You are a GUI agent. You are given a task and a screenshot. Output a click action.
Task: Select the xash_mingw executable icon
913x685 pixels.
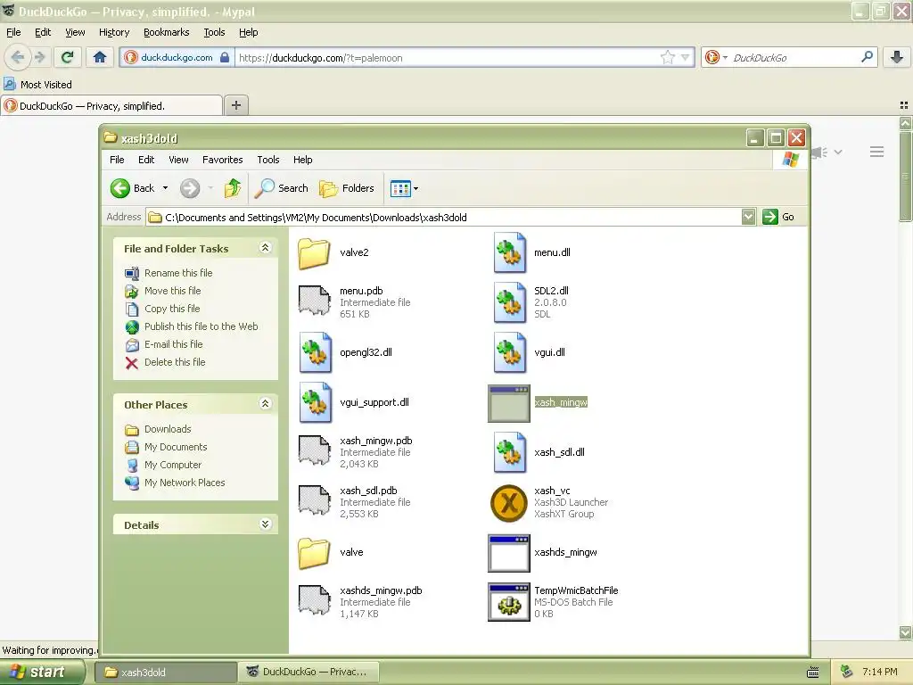point(509,403)
